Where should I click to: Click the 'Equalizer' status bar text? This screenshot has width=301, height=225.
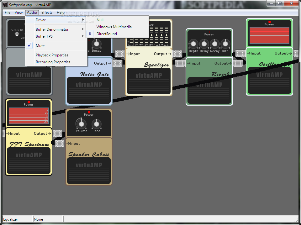pos(11,219)
